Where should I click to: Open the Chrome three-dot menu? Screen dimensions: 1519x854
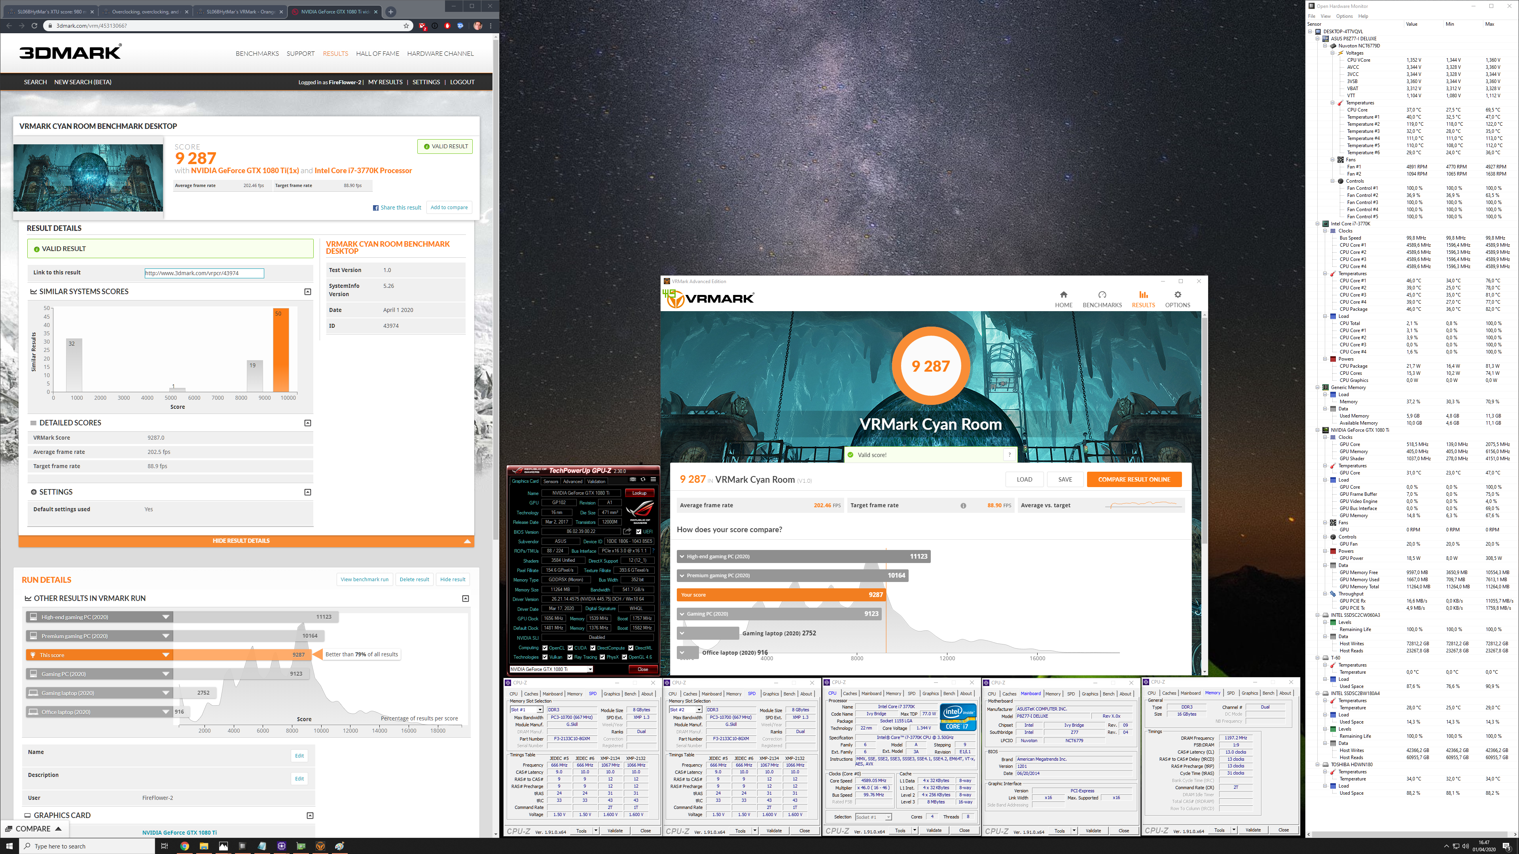491,25
